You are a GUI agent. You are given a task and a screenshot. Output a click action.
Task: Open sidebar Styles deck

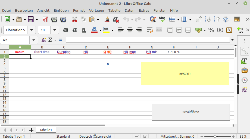click(244, 61)
